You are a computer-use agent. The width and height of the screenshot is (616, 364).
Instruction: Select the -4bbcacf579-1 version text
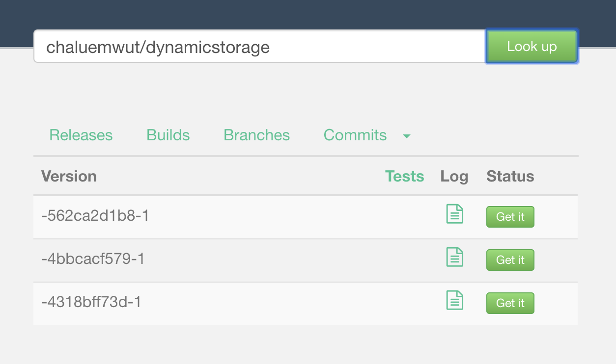pyautogui.click(x=93, y=259)
